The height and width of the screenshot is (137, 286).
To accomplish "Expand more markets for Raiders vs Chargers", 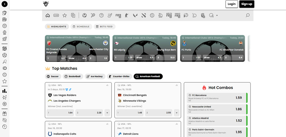I will (107, 113).
